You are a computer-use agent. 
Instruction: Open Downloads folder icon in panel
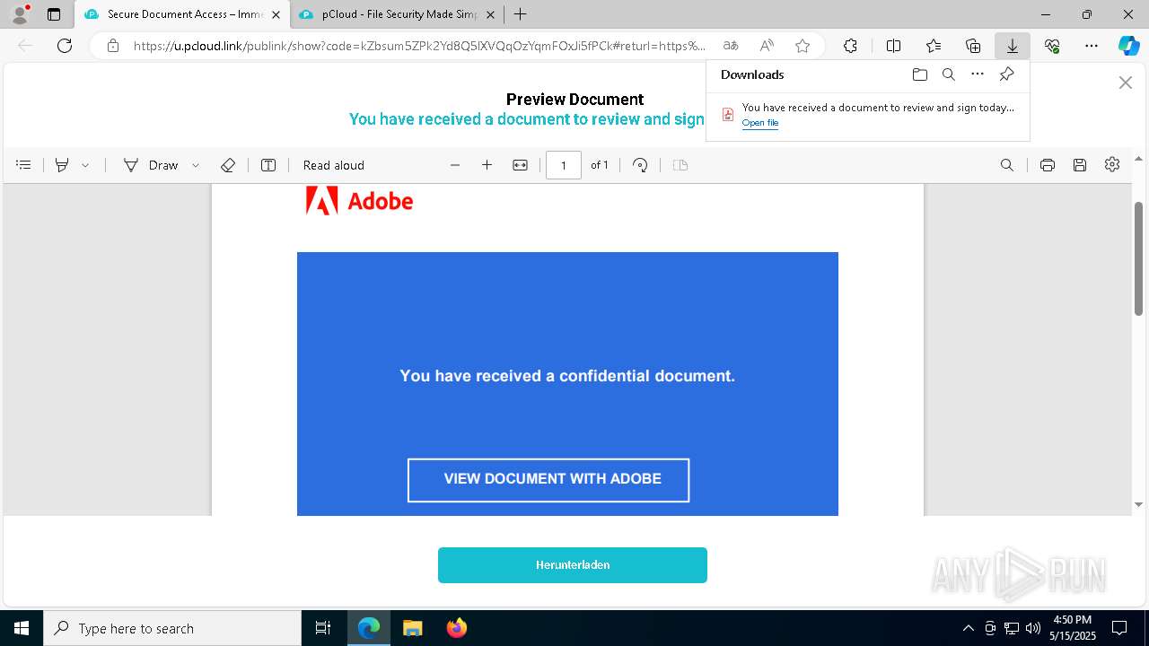(x=920, y=74)
